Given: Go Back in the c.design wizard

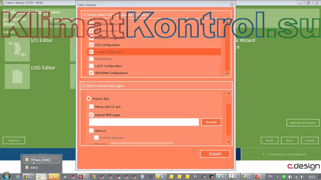Looking at the screenshot, I should coord(270,140).
